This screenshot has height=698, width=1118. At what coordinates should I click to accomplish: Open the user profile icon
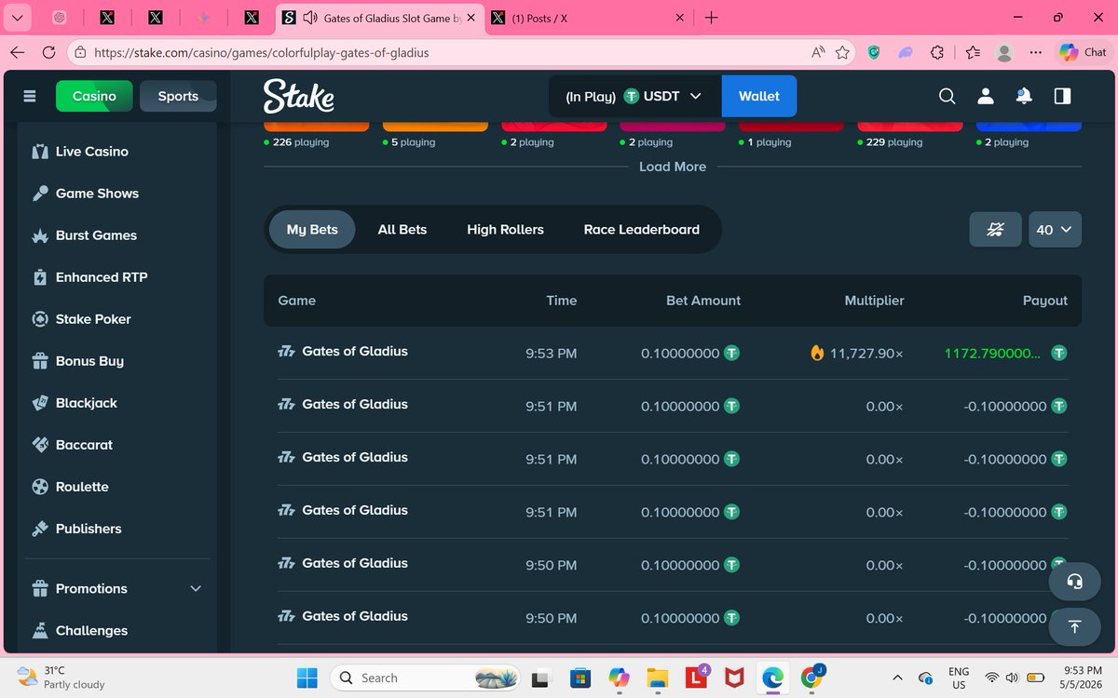pyautogui.click(x=985, y=96)
